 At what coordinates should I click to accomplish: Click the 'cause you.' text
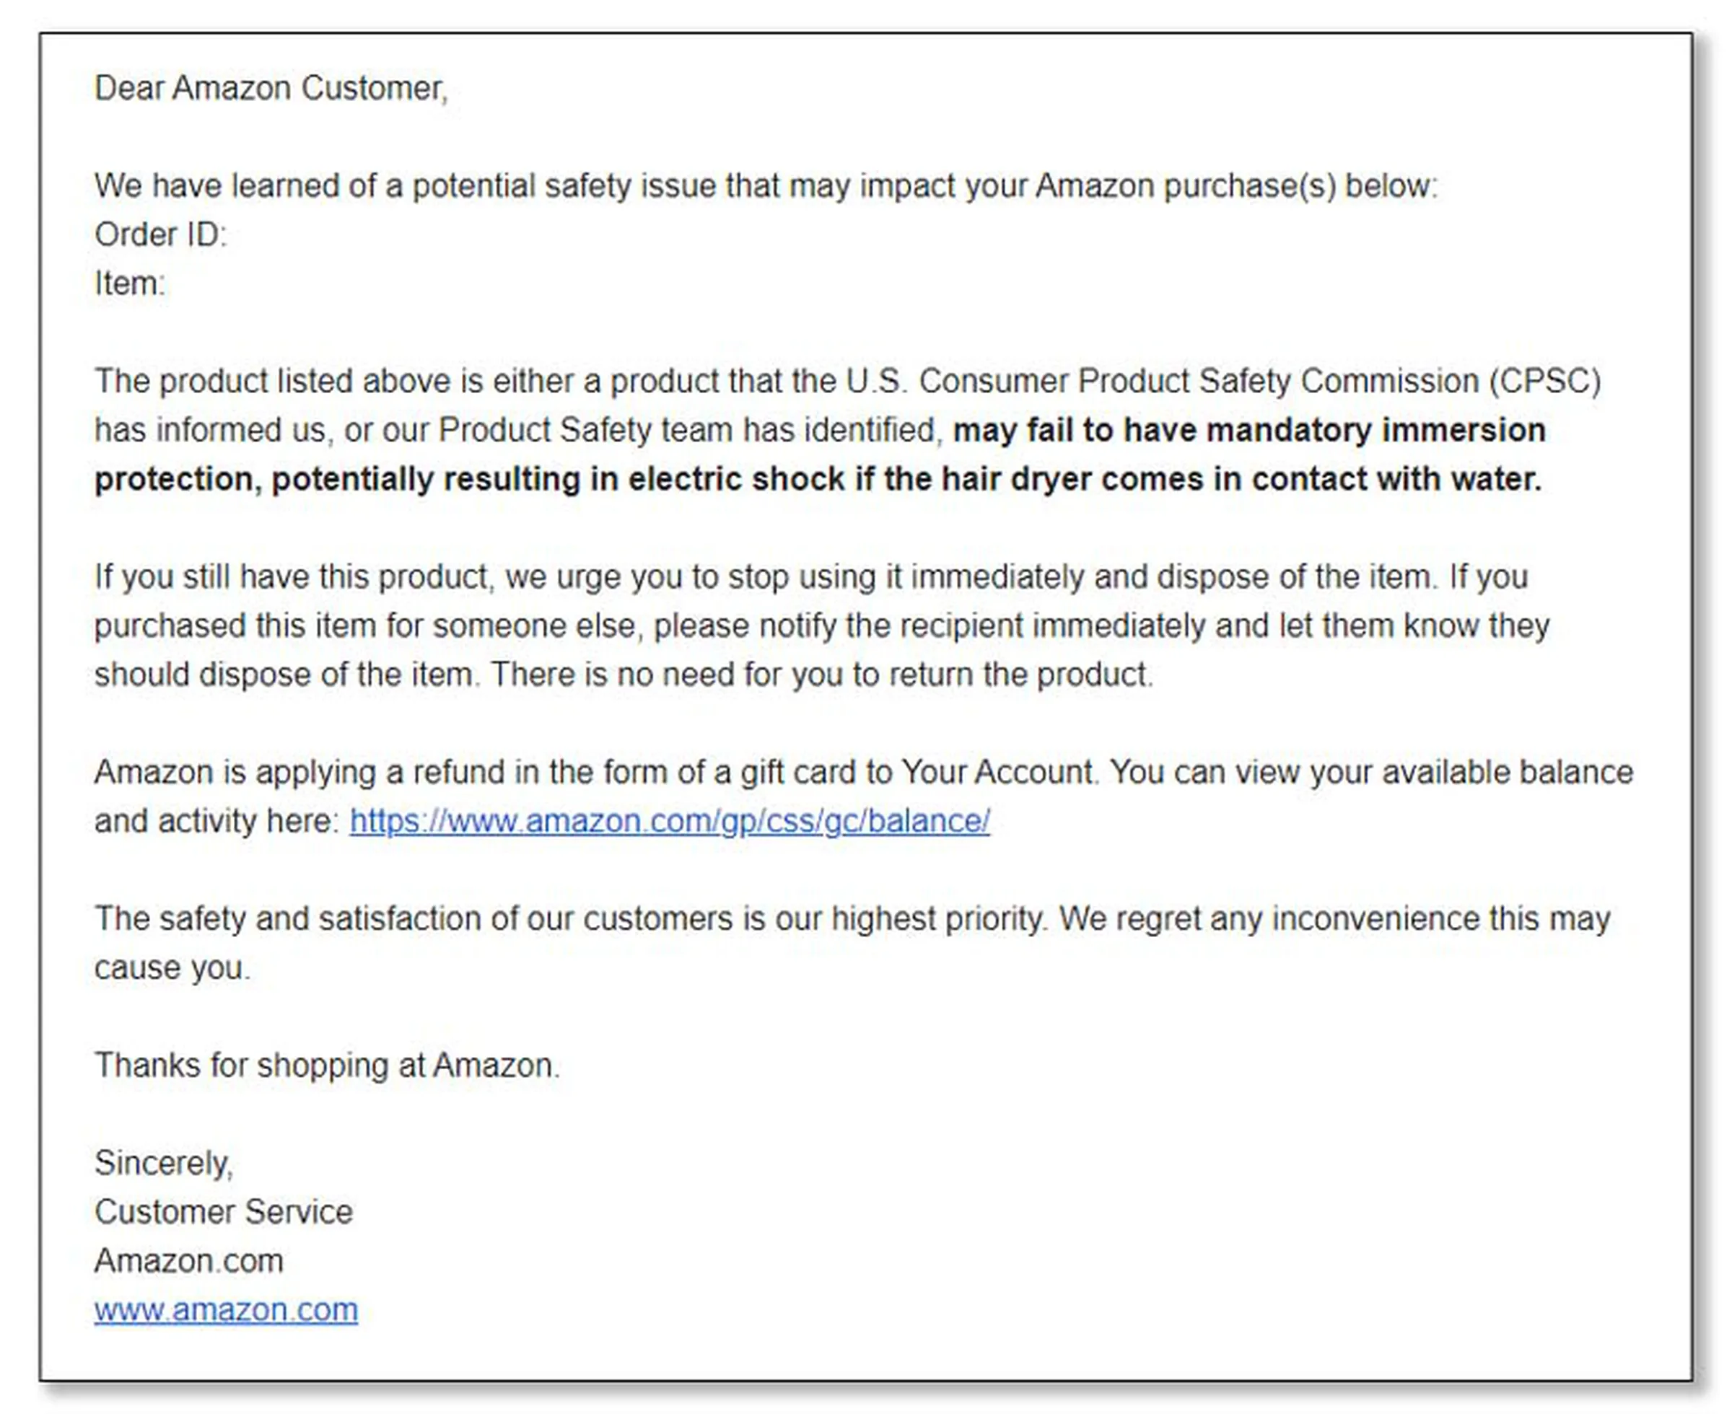(x=172, y=967)
